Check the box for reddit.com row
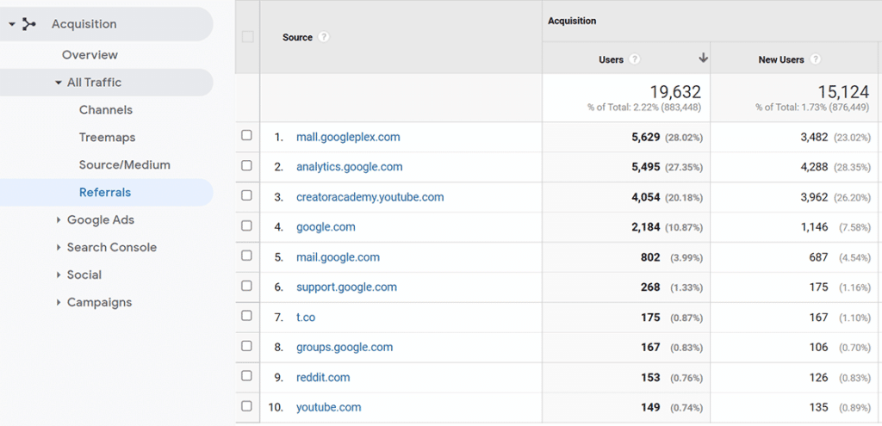This screenshot has width=882, height=426. click(246, 376)
